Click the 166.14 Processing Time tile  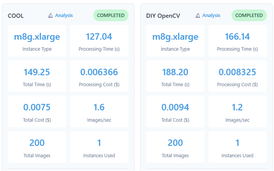(237, 41)
